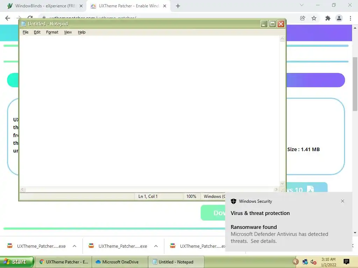Open the Format menu in Notepad
Viewport: 358px width, 268px height.
tap(52, 32)
